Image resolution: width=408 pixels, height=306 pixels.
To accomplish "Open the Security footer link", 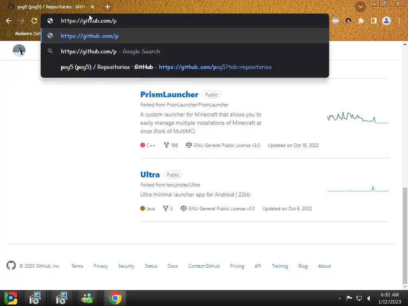I will click(x=126, y=266).
